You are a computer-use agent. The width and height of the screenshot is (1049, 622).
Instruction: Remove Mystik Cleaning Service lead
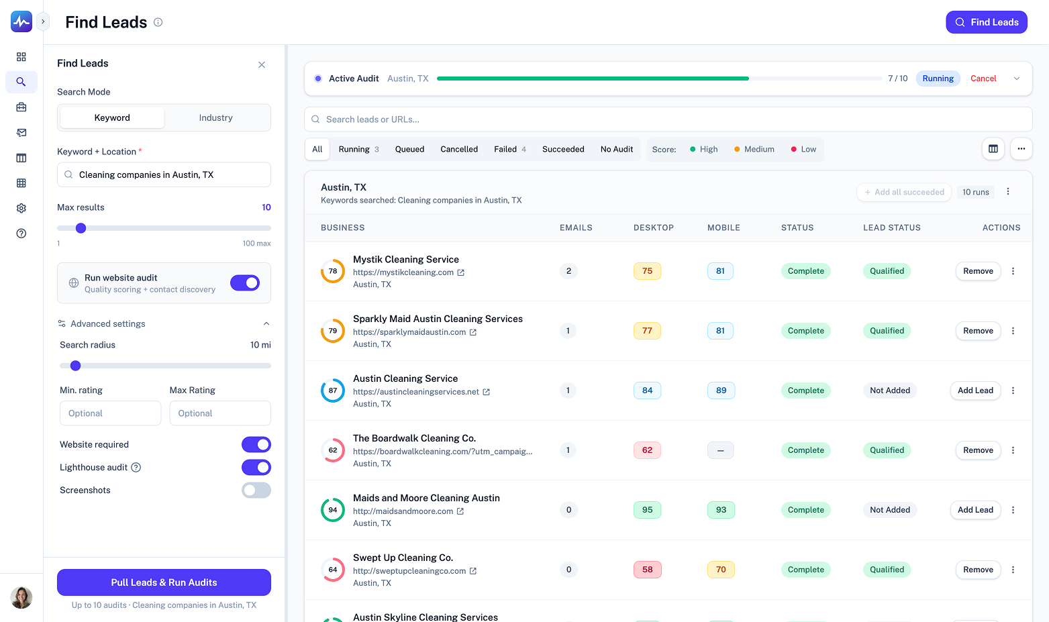(x=978, y=271)
